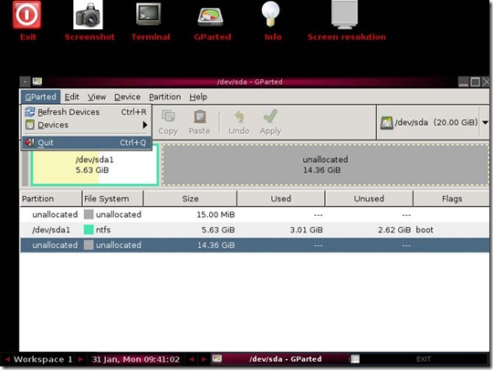Select the unallocated 14.36 GiB graphical block

pos(325,165)
